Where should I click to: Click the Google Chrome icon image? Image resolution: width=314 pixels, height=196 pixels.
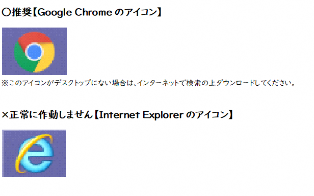tap(34, 52)
